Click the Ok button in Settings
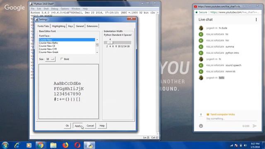This screenshot has width=265, height=149. pyautogui.click(x=67, y=126)
